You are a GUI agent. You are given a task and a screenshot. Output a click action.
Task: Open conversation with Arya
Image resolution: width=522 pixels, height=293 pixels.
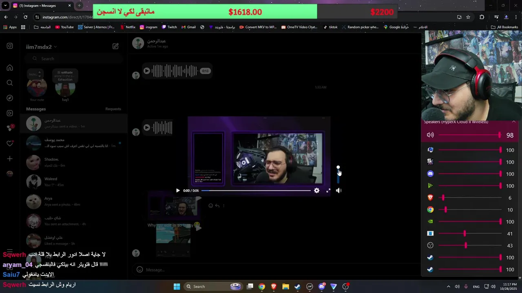[74, 201]
